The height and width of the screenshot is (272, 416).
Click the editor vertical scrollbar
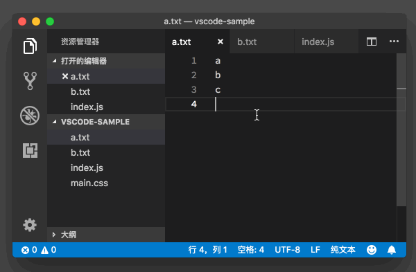tap(401, 130)
